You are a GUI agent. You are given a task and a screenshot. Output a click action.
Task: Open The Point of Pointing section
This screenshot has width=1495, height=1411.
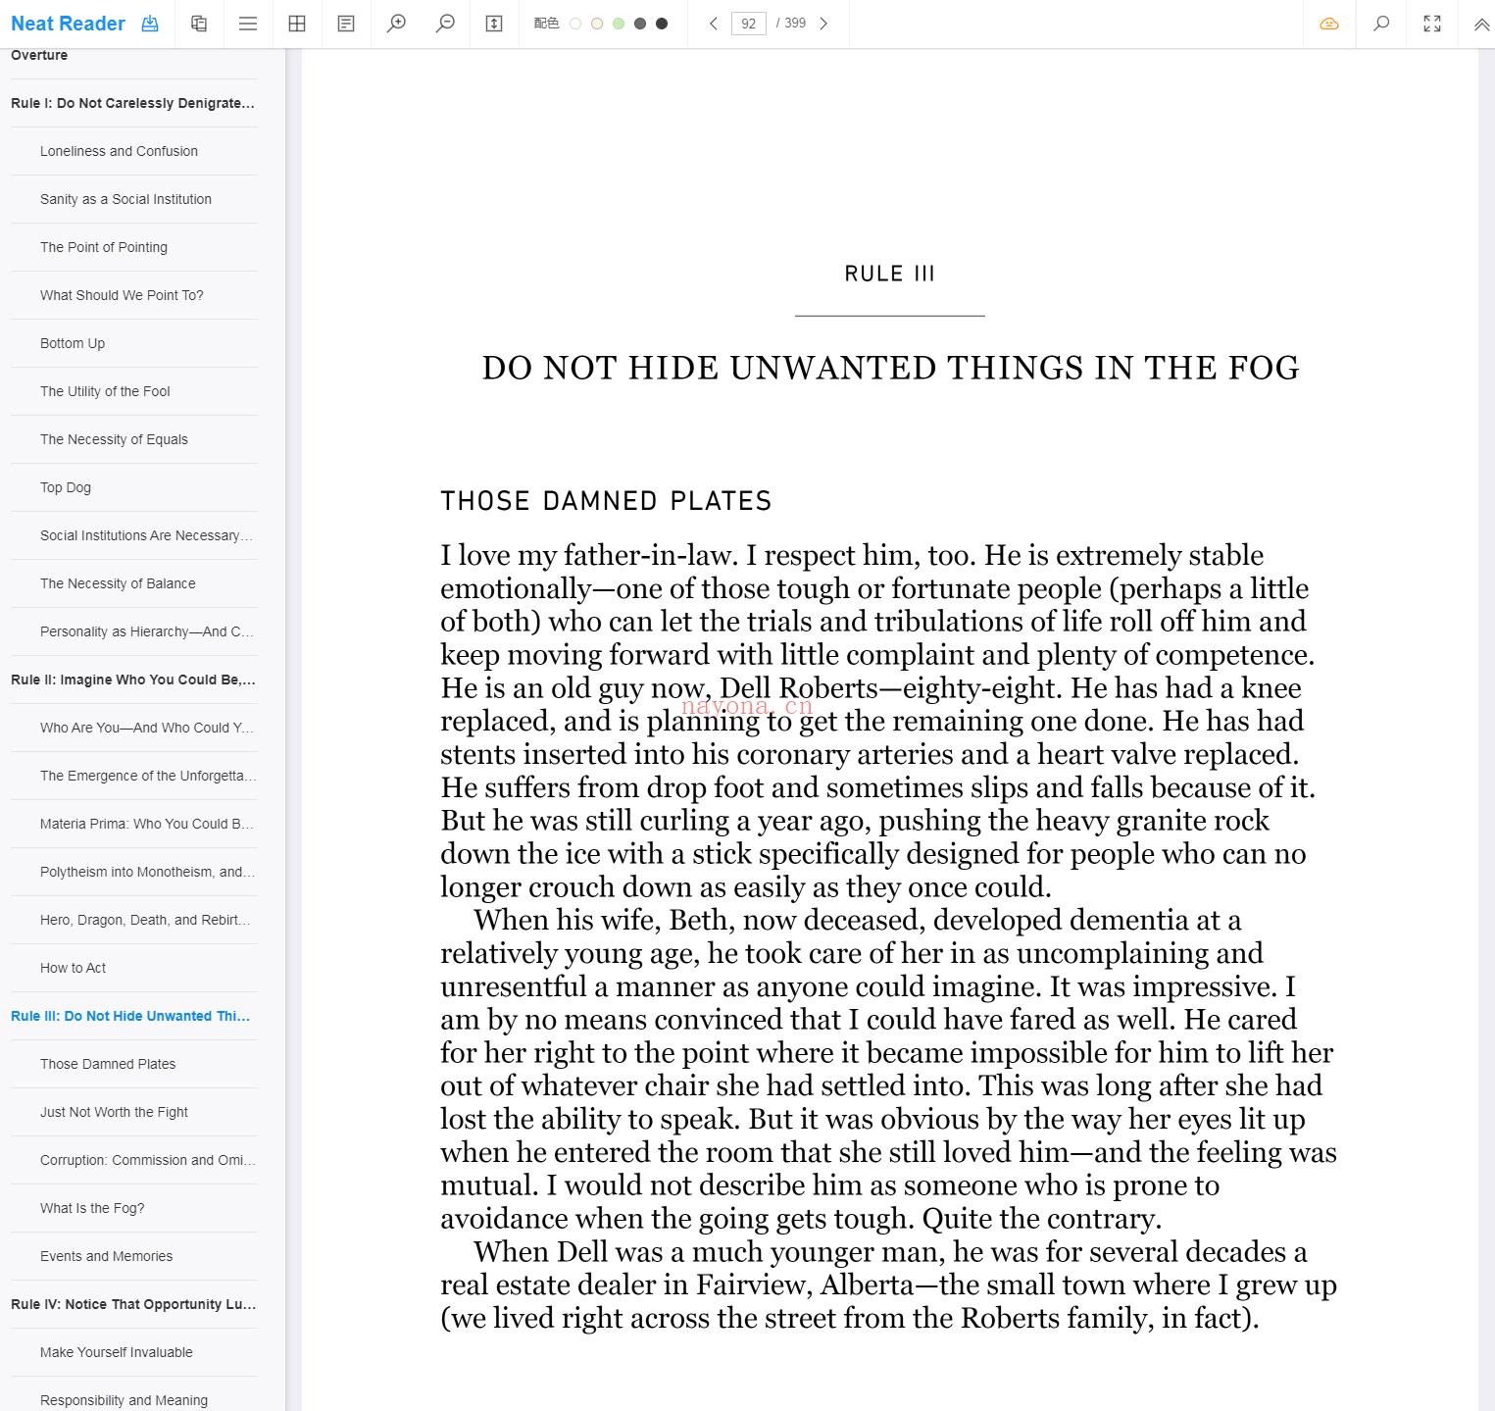tap(104, 247)
